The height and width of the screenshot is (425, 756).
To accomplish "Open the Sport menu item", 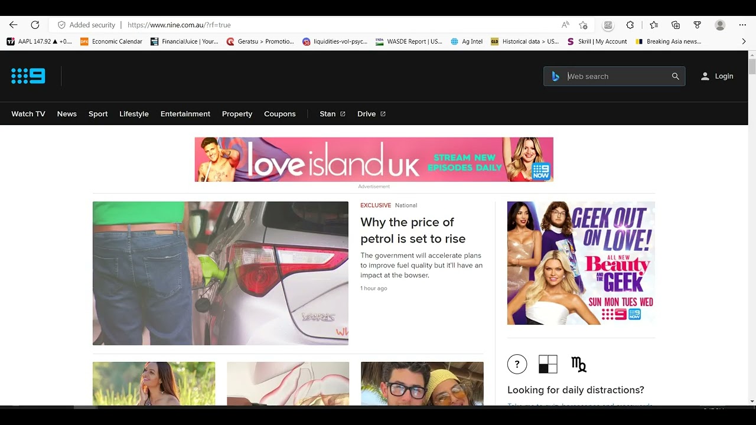I will (98, 114).
